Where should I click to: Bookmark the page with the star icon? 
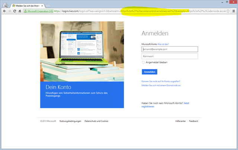[228, 11]
